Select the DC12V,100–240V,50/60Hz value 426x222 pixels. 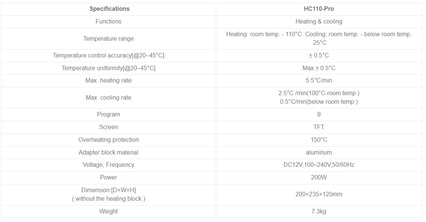[x=319, y=165]
